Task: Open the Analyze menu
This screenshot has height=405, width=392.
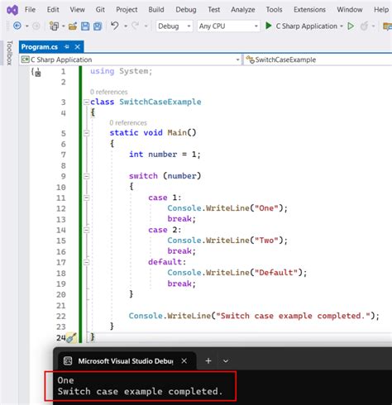Action: (x=243, y=10)
